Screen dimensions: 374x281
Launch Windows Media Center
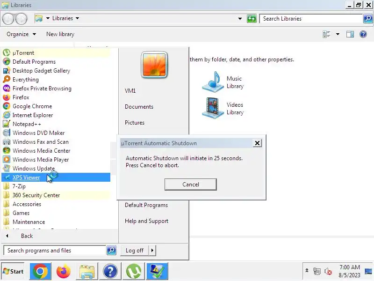pos(56,150)
